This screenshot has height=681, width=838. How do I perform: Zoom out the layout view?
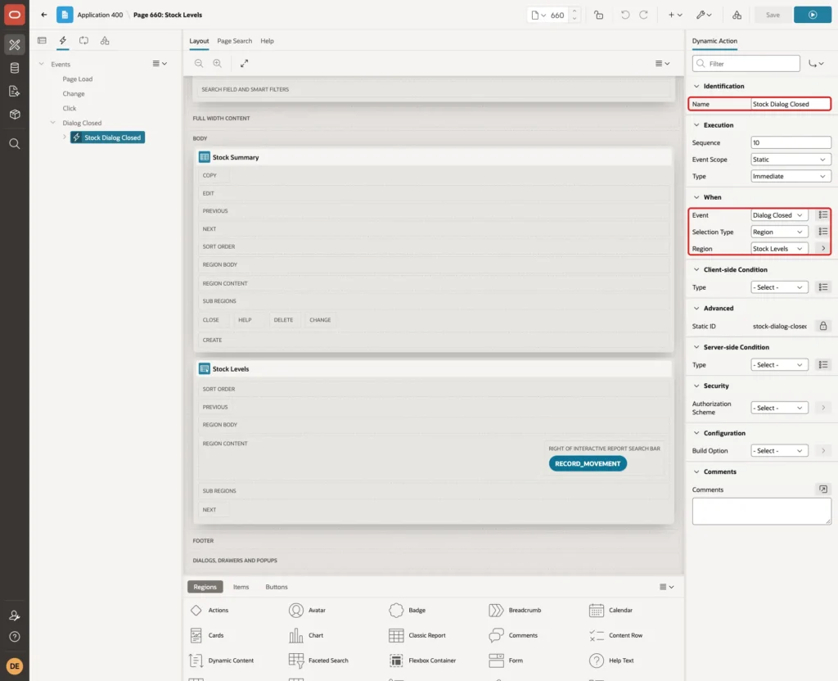pos(199,63)
